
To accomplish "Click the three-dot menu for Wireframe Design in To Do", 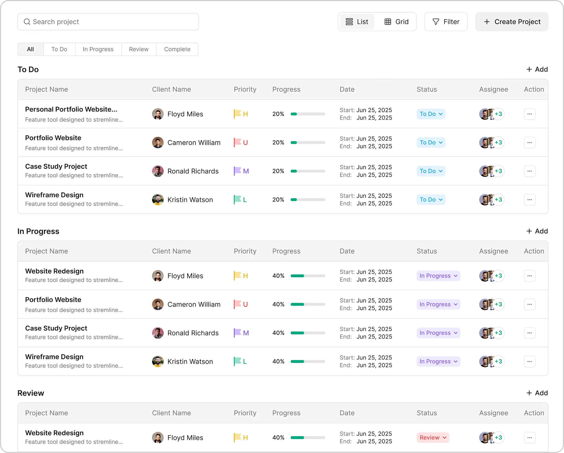I will coord(530,200).
